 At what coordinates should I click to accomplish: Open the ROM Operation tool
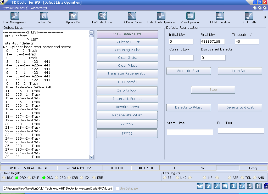[220, 18]
